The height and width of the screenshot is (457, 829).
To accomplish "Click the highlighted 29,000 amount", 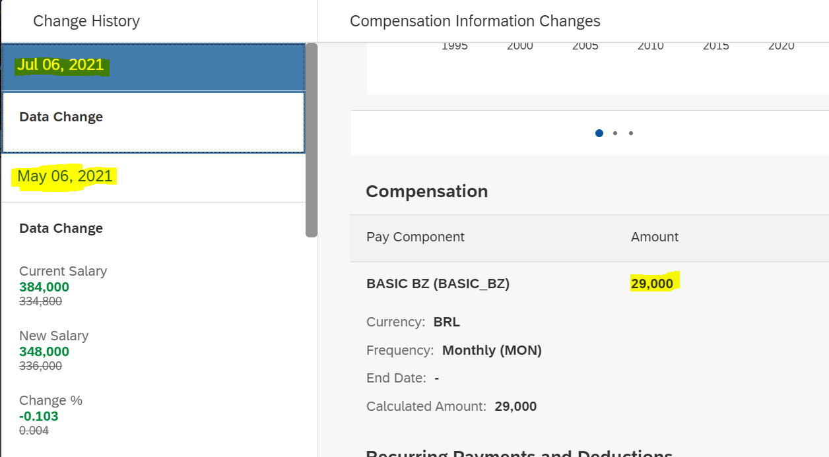I will click(x=652, y=284).
